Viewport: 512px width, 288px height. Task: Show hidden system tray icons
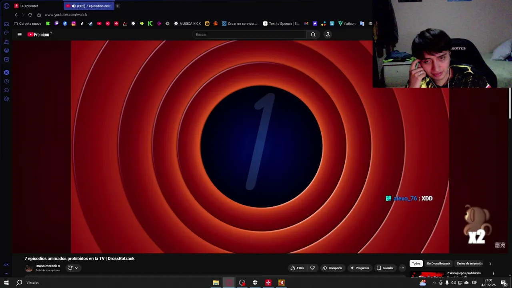point(434,283)
